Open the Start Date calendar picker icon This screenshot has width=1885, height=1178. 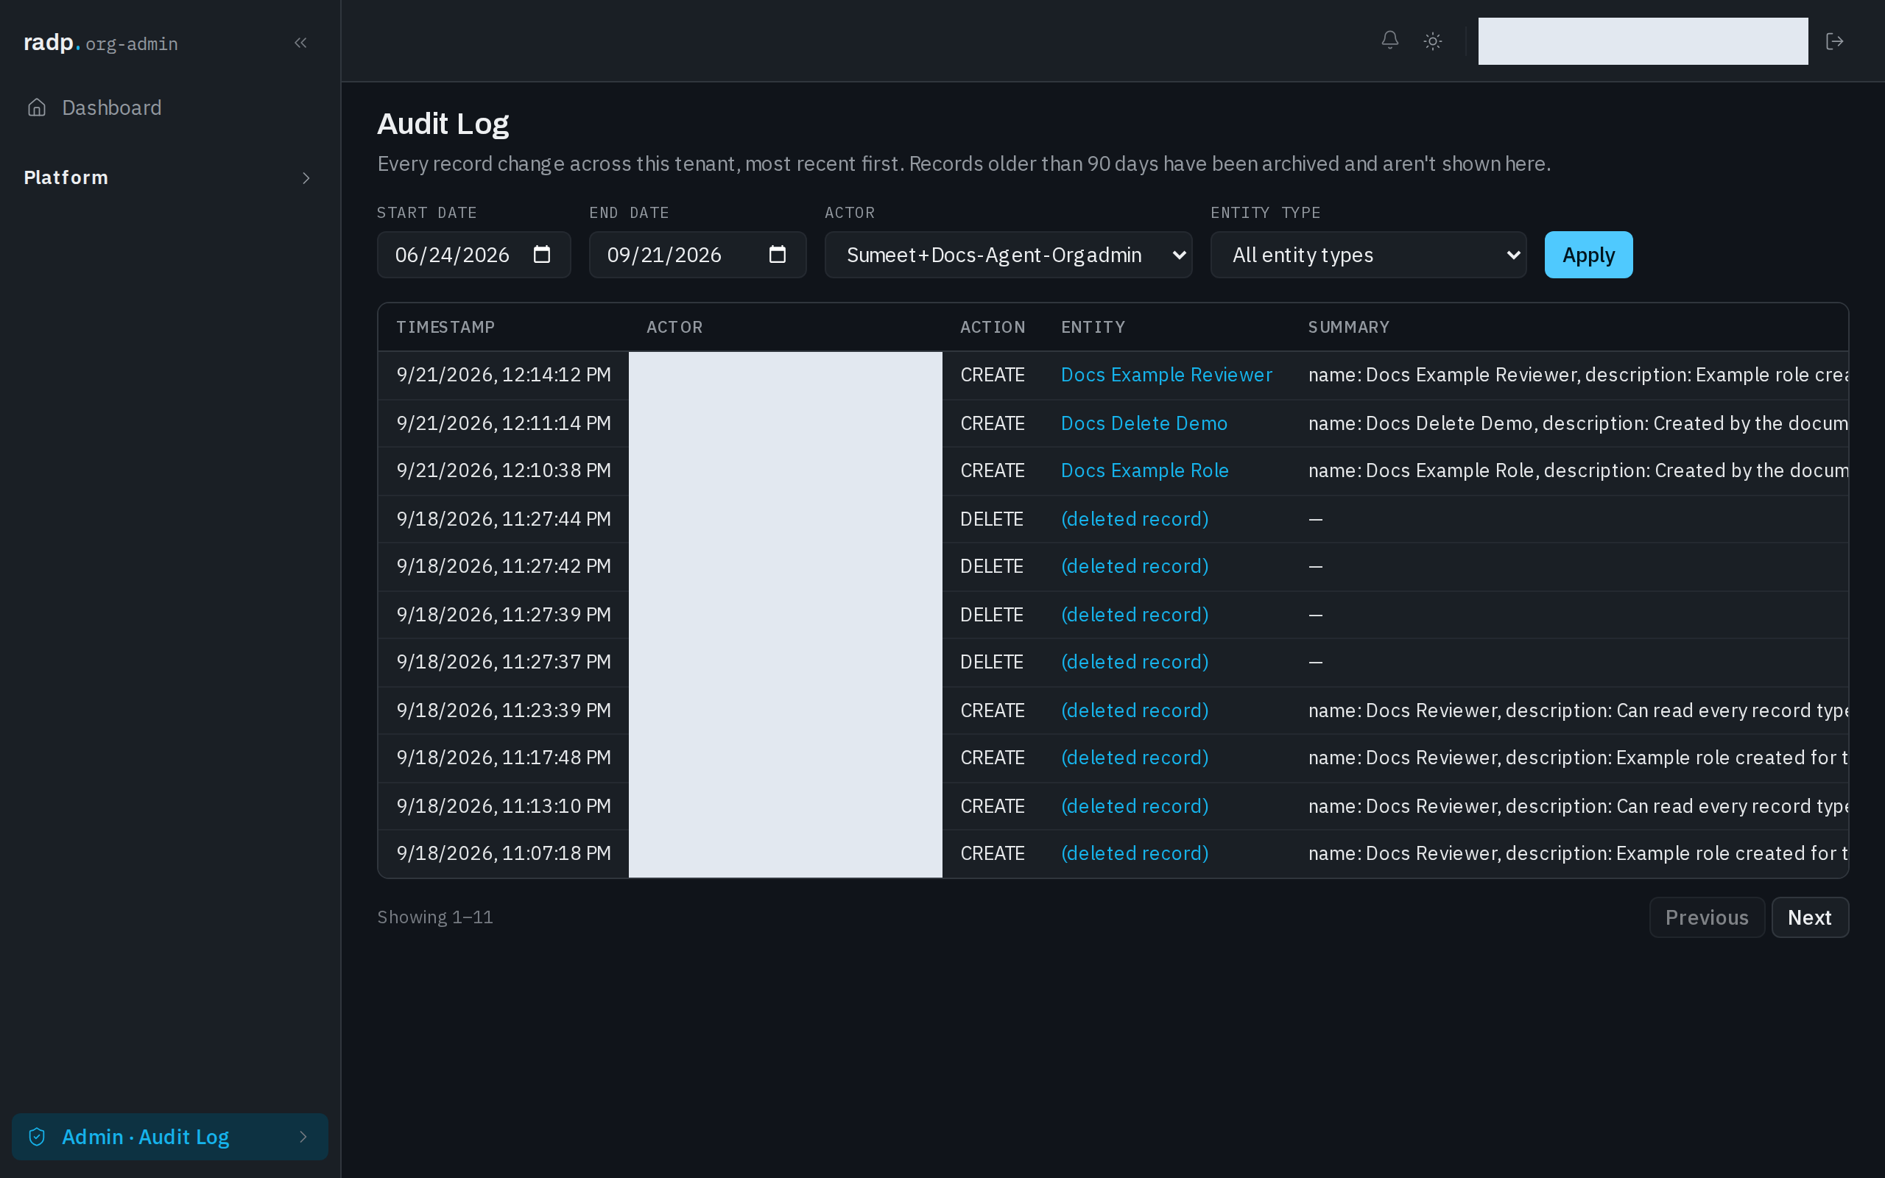[541, 255]
